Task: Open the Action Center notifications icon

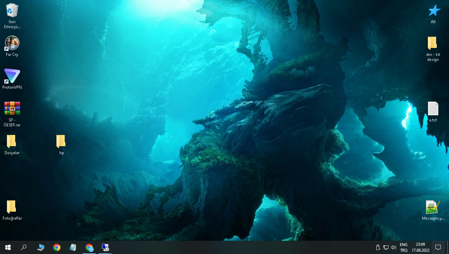Action: coord(438,247)
